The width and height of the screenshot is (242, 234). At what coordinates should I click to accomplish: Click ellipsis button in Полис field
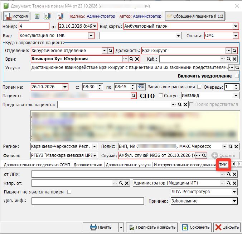[x=224, y=146]
